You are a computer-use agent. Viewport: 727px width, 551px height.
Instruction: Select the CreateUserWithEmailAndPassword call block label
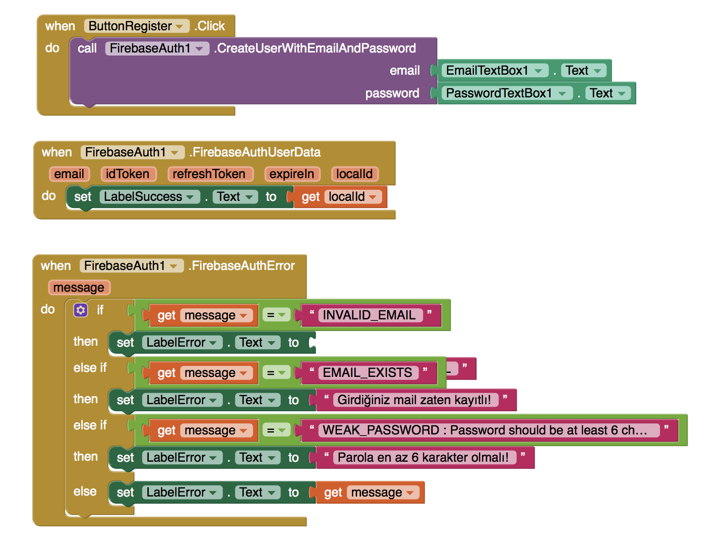(315, 48)
